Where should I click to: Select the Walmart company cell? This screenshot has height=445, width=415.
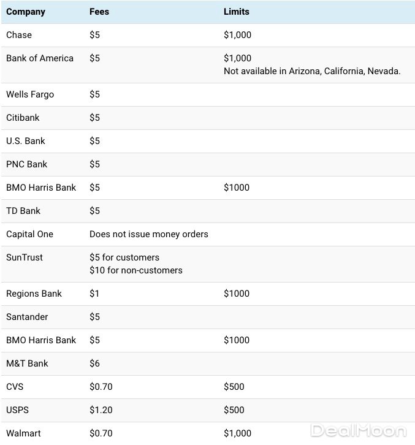point(23,433)
